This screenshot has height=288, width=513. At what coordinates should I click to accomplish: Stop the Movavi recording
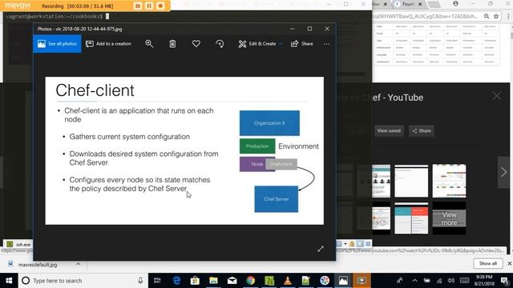160,6
